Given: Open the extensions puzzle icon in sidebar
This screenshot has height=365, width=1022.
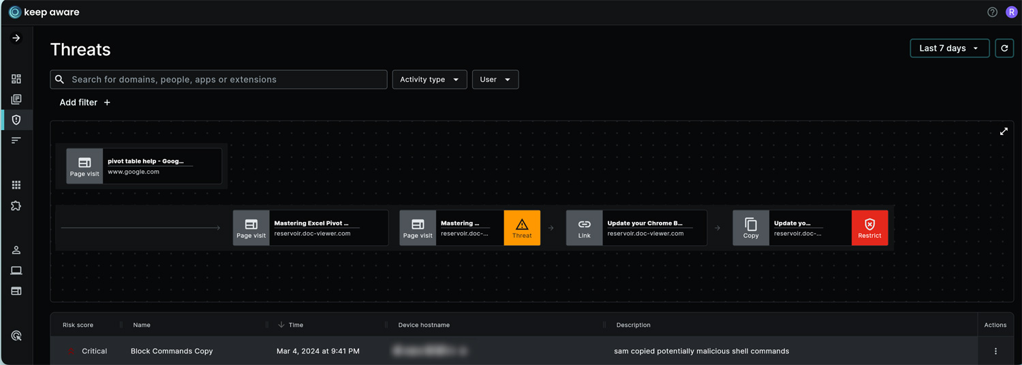Looking at the screenshot, I should click(16, 206).
